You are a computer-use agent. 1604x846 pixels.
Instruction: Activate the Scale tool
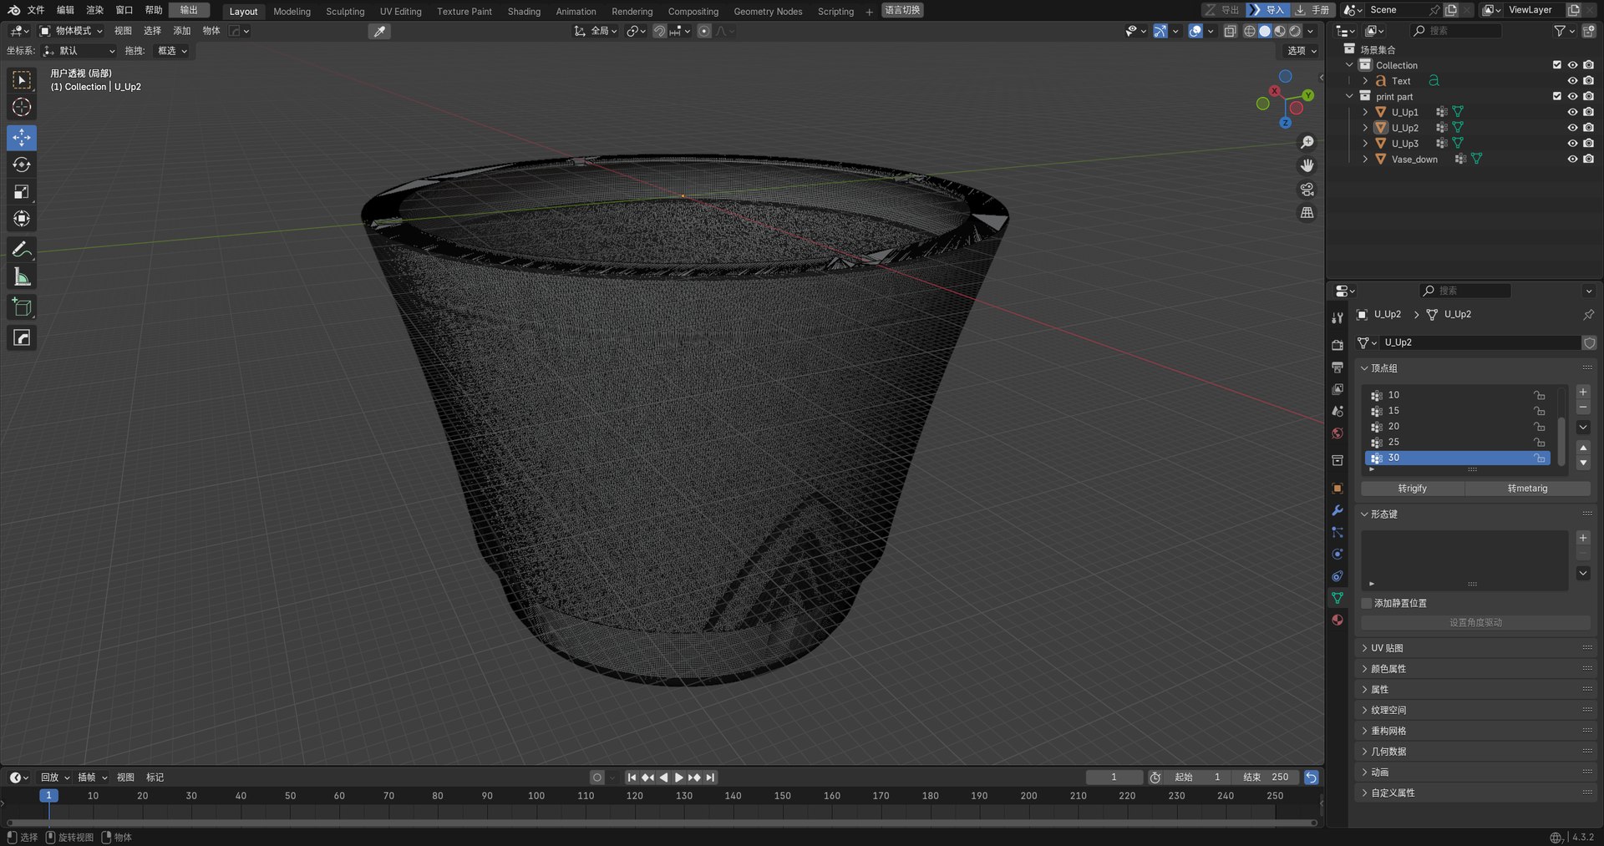click(x=22, y=192)
